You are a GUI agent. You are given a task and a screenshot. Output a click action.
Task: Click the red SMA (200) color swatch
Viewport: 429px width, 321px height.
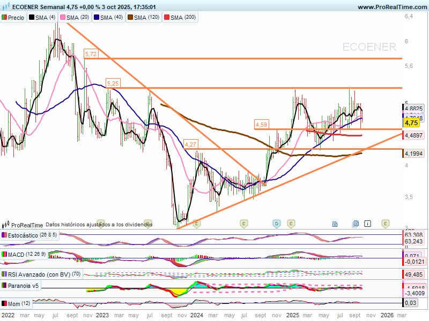166,18
